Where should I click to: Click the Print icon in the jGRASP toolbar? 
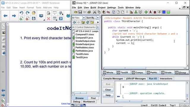[x=89, y=12]
